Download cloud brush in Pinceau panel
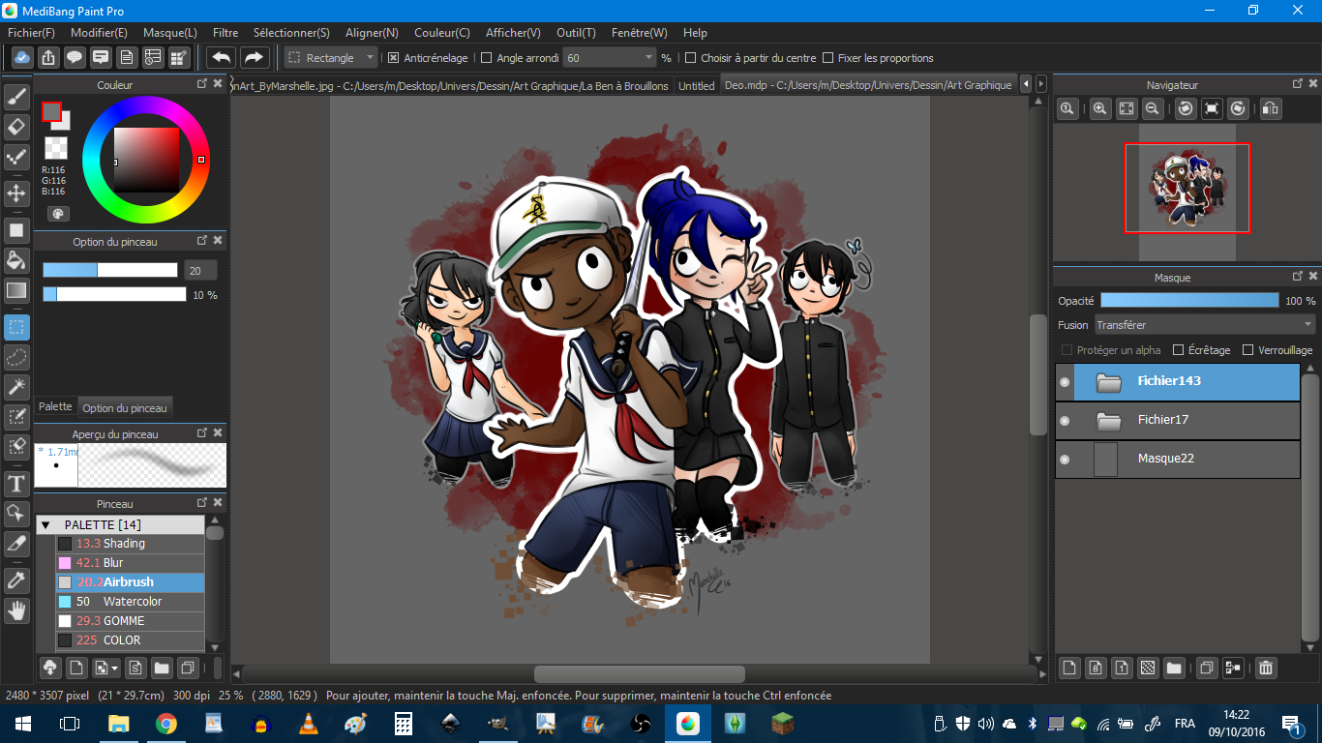 point(50,668)
